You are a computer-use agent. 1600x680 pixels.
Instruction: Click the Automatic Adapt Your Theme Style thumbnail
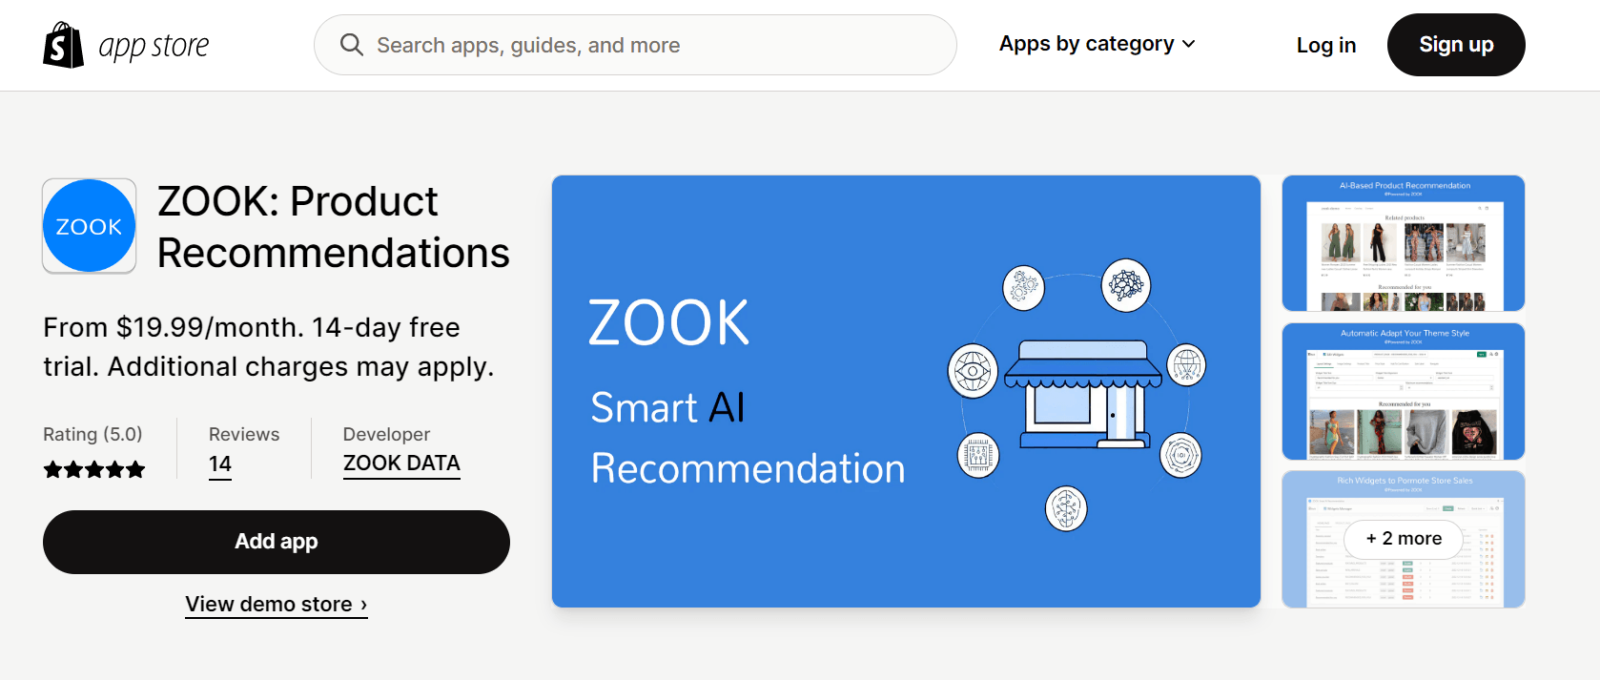click(x=1402, y=391)
